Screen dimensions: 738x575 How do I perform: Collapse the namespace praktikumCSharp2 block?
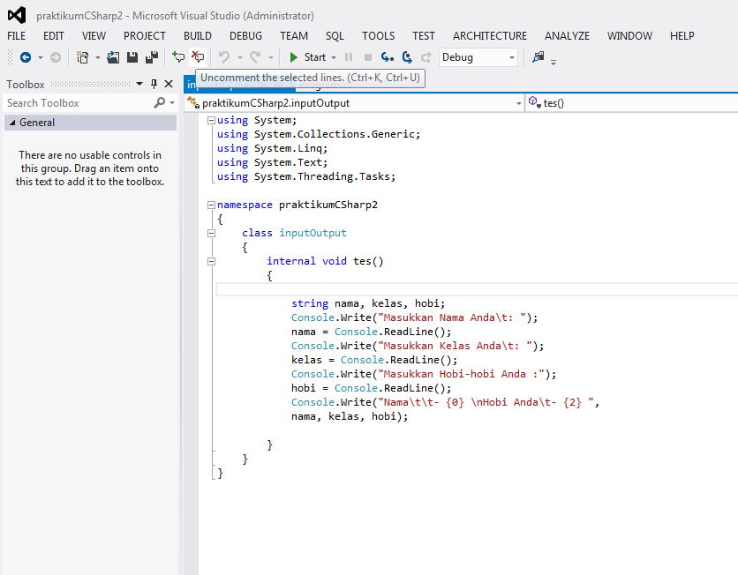click(211, 205)
